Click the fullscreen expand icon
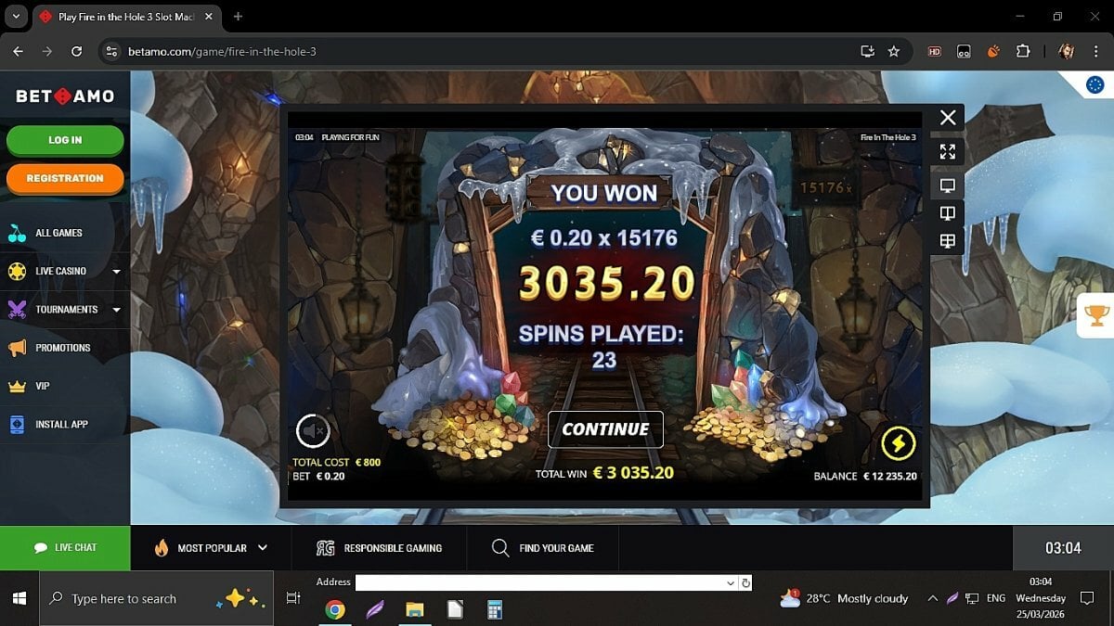Image resolution: width=1114 pixels, height=626 pixels. 947,151
